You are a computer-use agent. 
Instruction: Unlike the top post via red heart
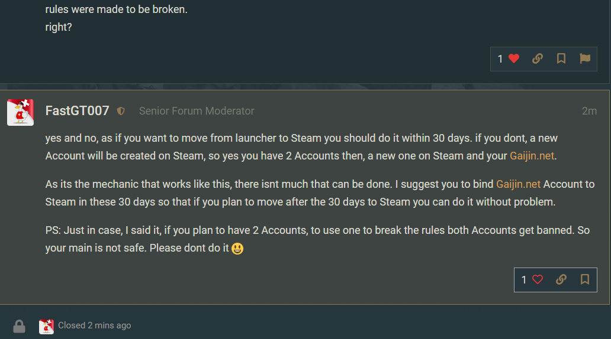point(513,58)
